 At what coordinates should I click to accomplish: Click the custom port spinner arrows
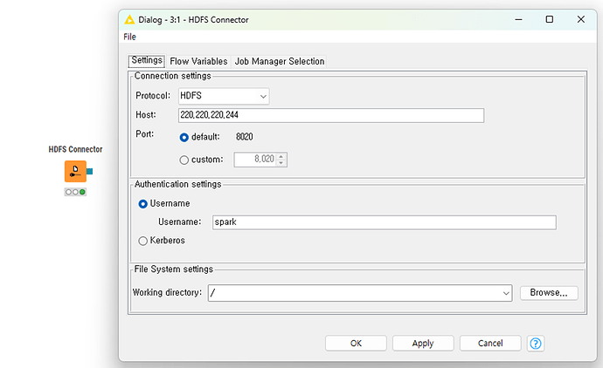click(282, 160)
